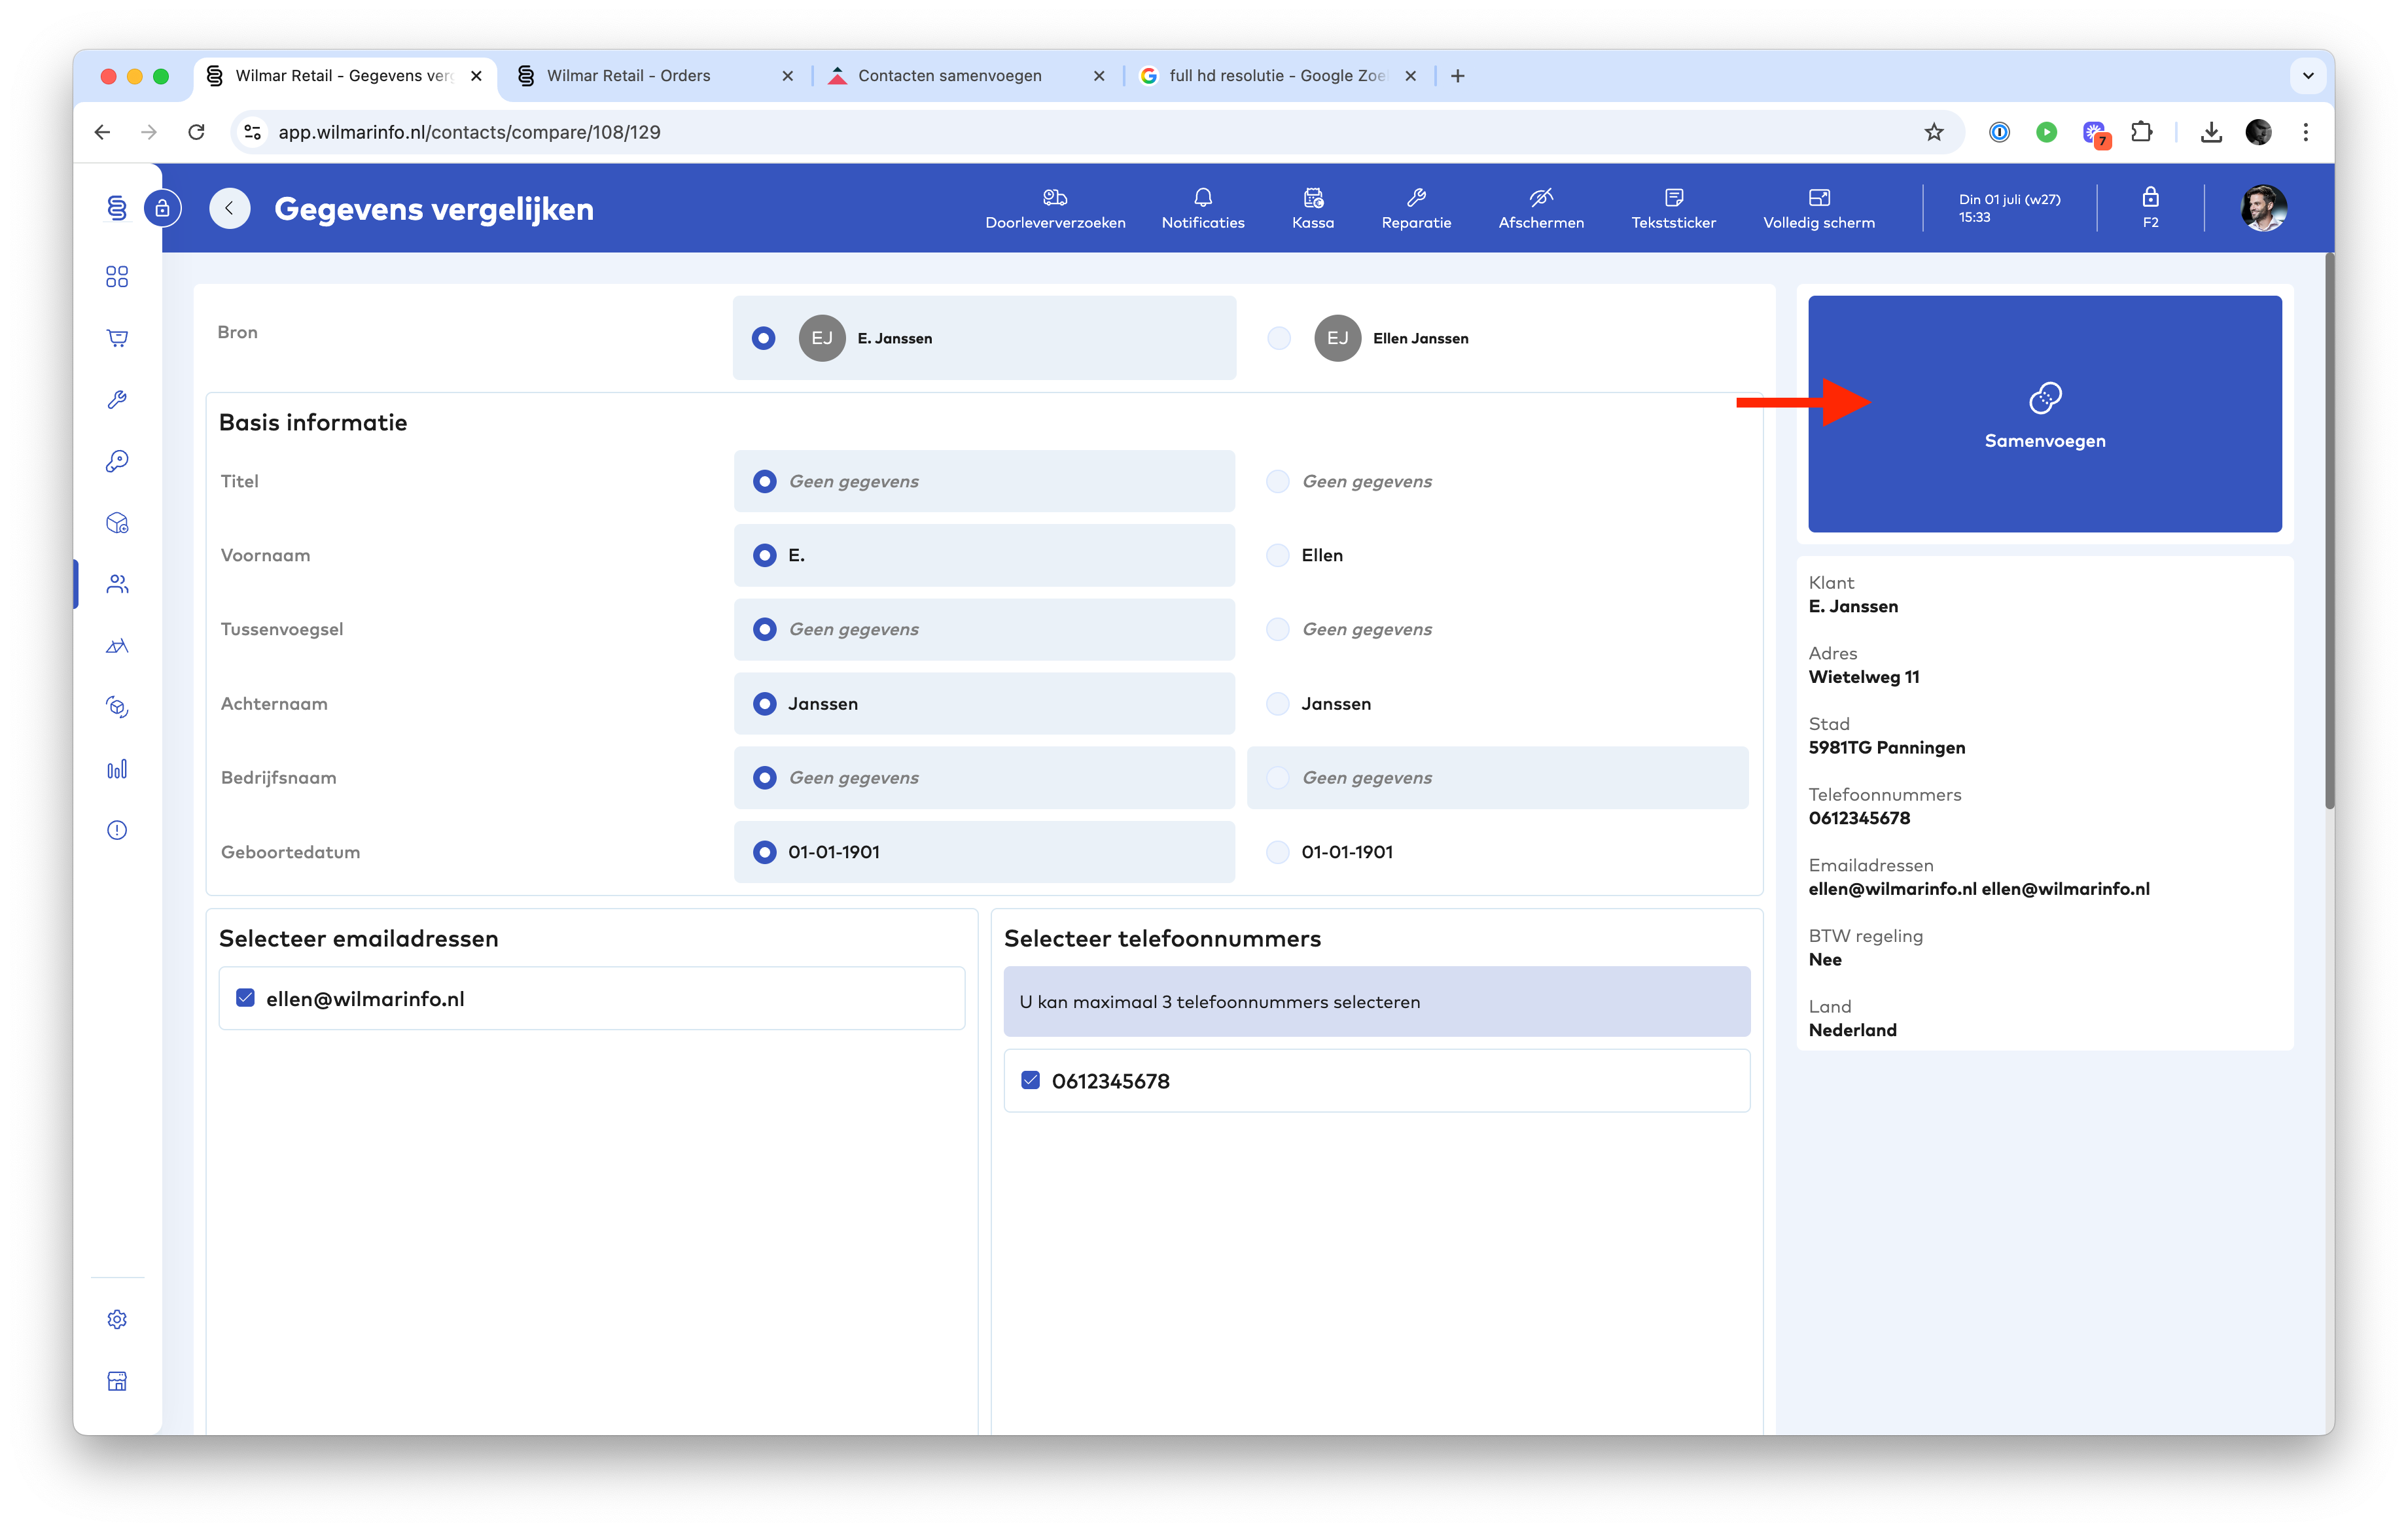Choose Ellen as Voornaam
The image size is (2408, 1532).
(1277, 555)
